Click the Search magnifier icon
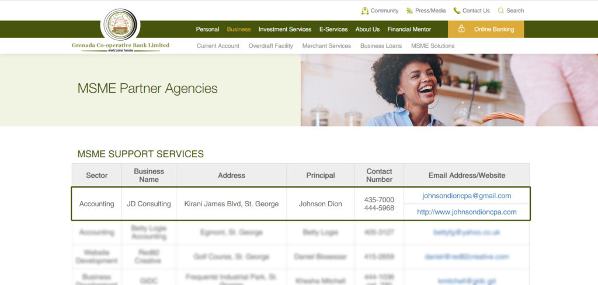 [500, 10]
